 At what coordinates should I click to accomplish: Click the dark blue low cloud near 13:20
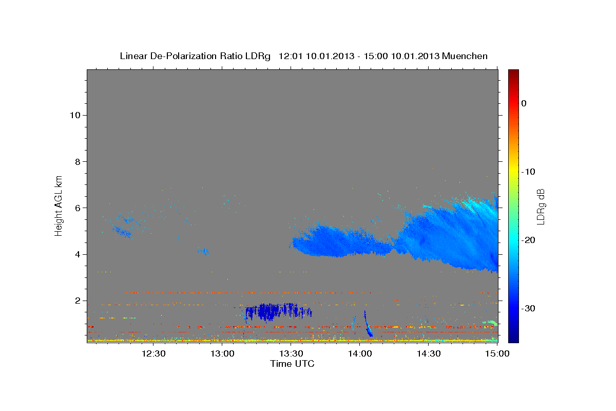[x=277, y=311]
